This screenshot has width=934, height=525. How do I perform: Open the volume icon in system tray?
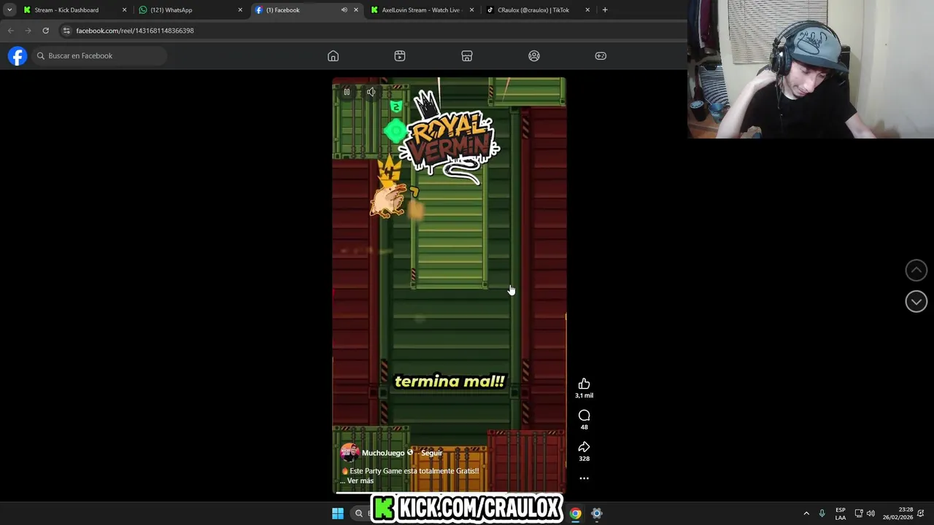(x=871, y=513)
